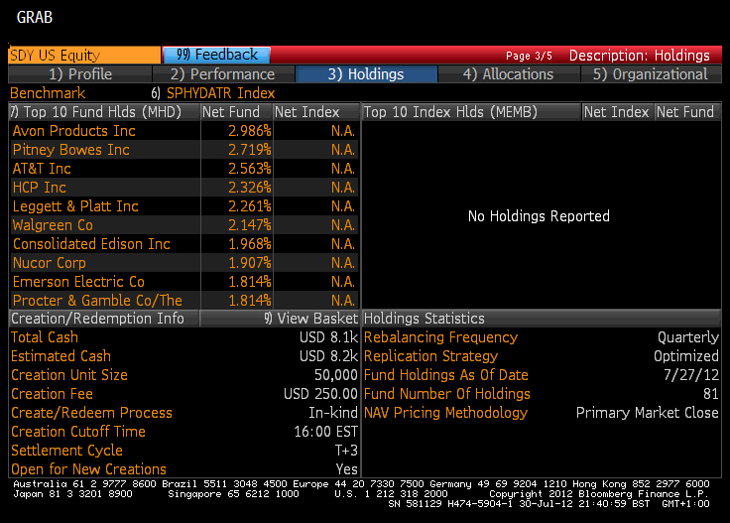Click the Rebalancing Frequency label

[x=441, y=337]
